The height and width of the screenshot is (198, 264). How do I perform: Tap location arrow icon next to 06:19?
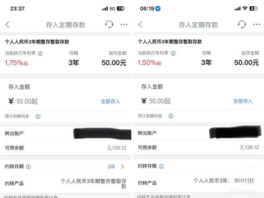[158, 8]
